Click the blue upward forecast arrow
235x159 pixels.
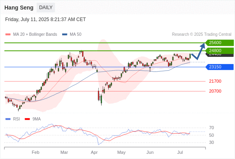[x=199, y=51]
